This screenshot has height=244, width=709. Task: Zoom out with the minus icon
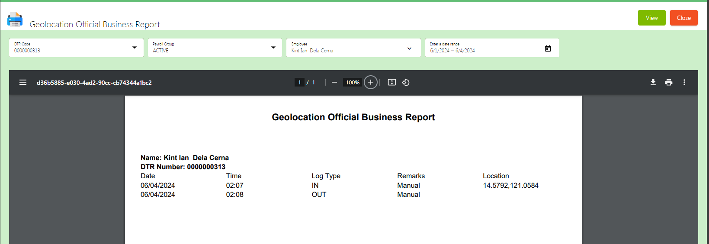click(334, 82)
